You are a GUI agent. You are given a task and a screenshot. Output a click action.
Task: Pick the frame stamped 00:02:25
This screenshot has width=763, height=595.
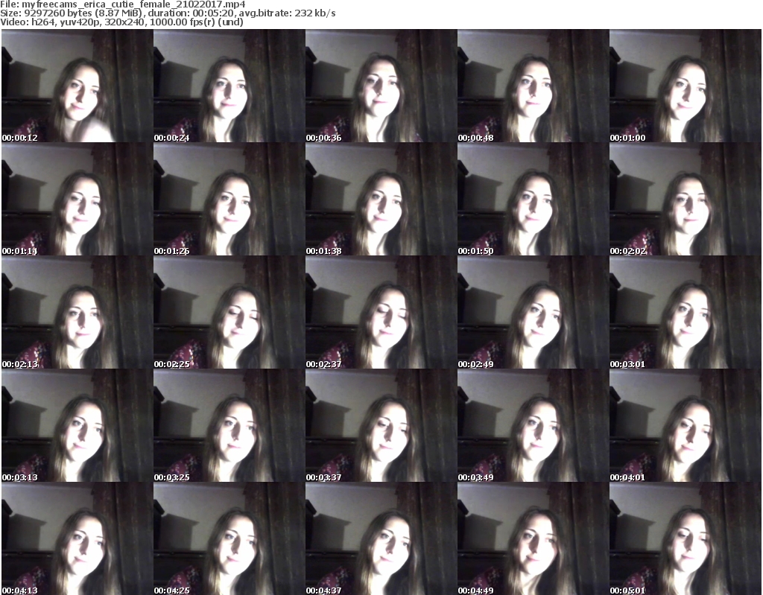[229, 312]
